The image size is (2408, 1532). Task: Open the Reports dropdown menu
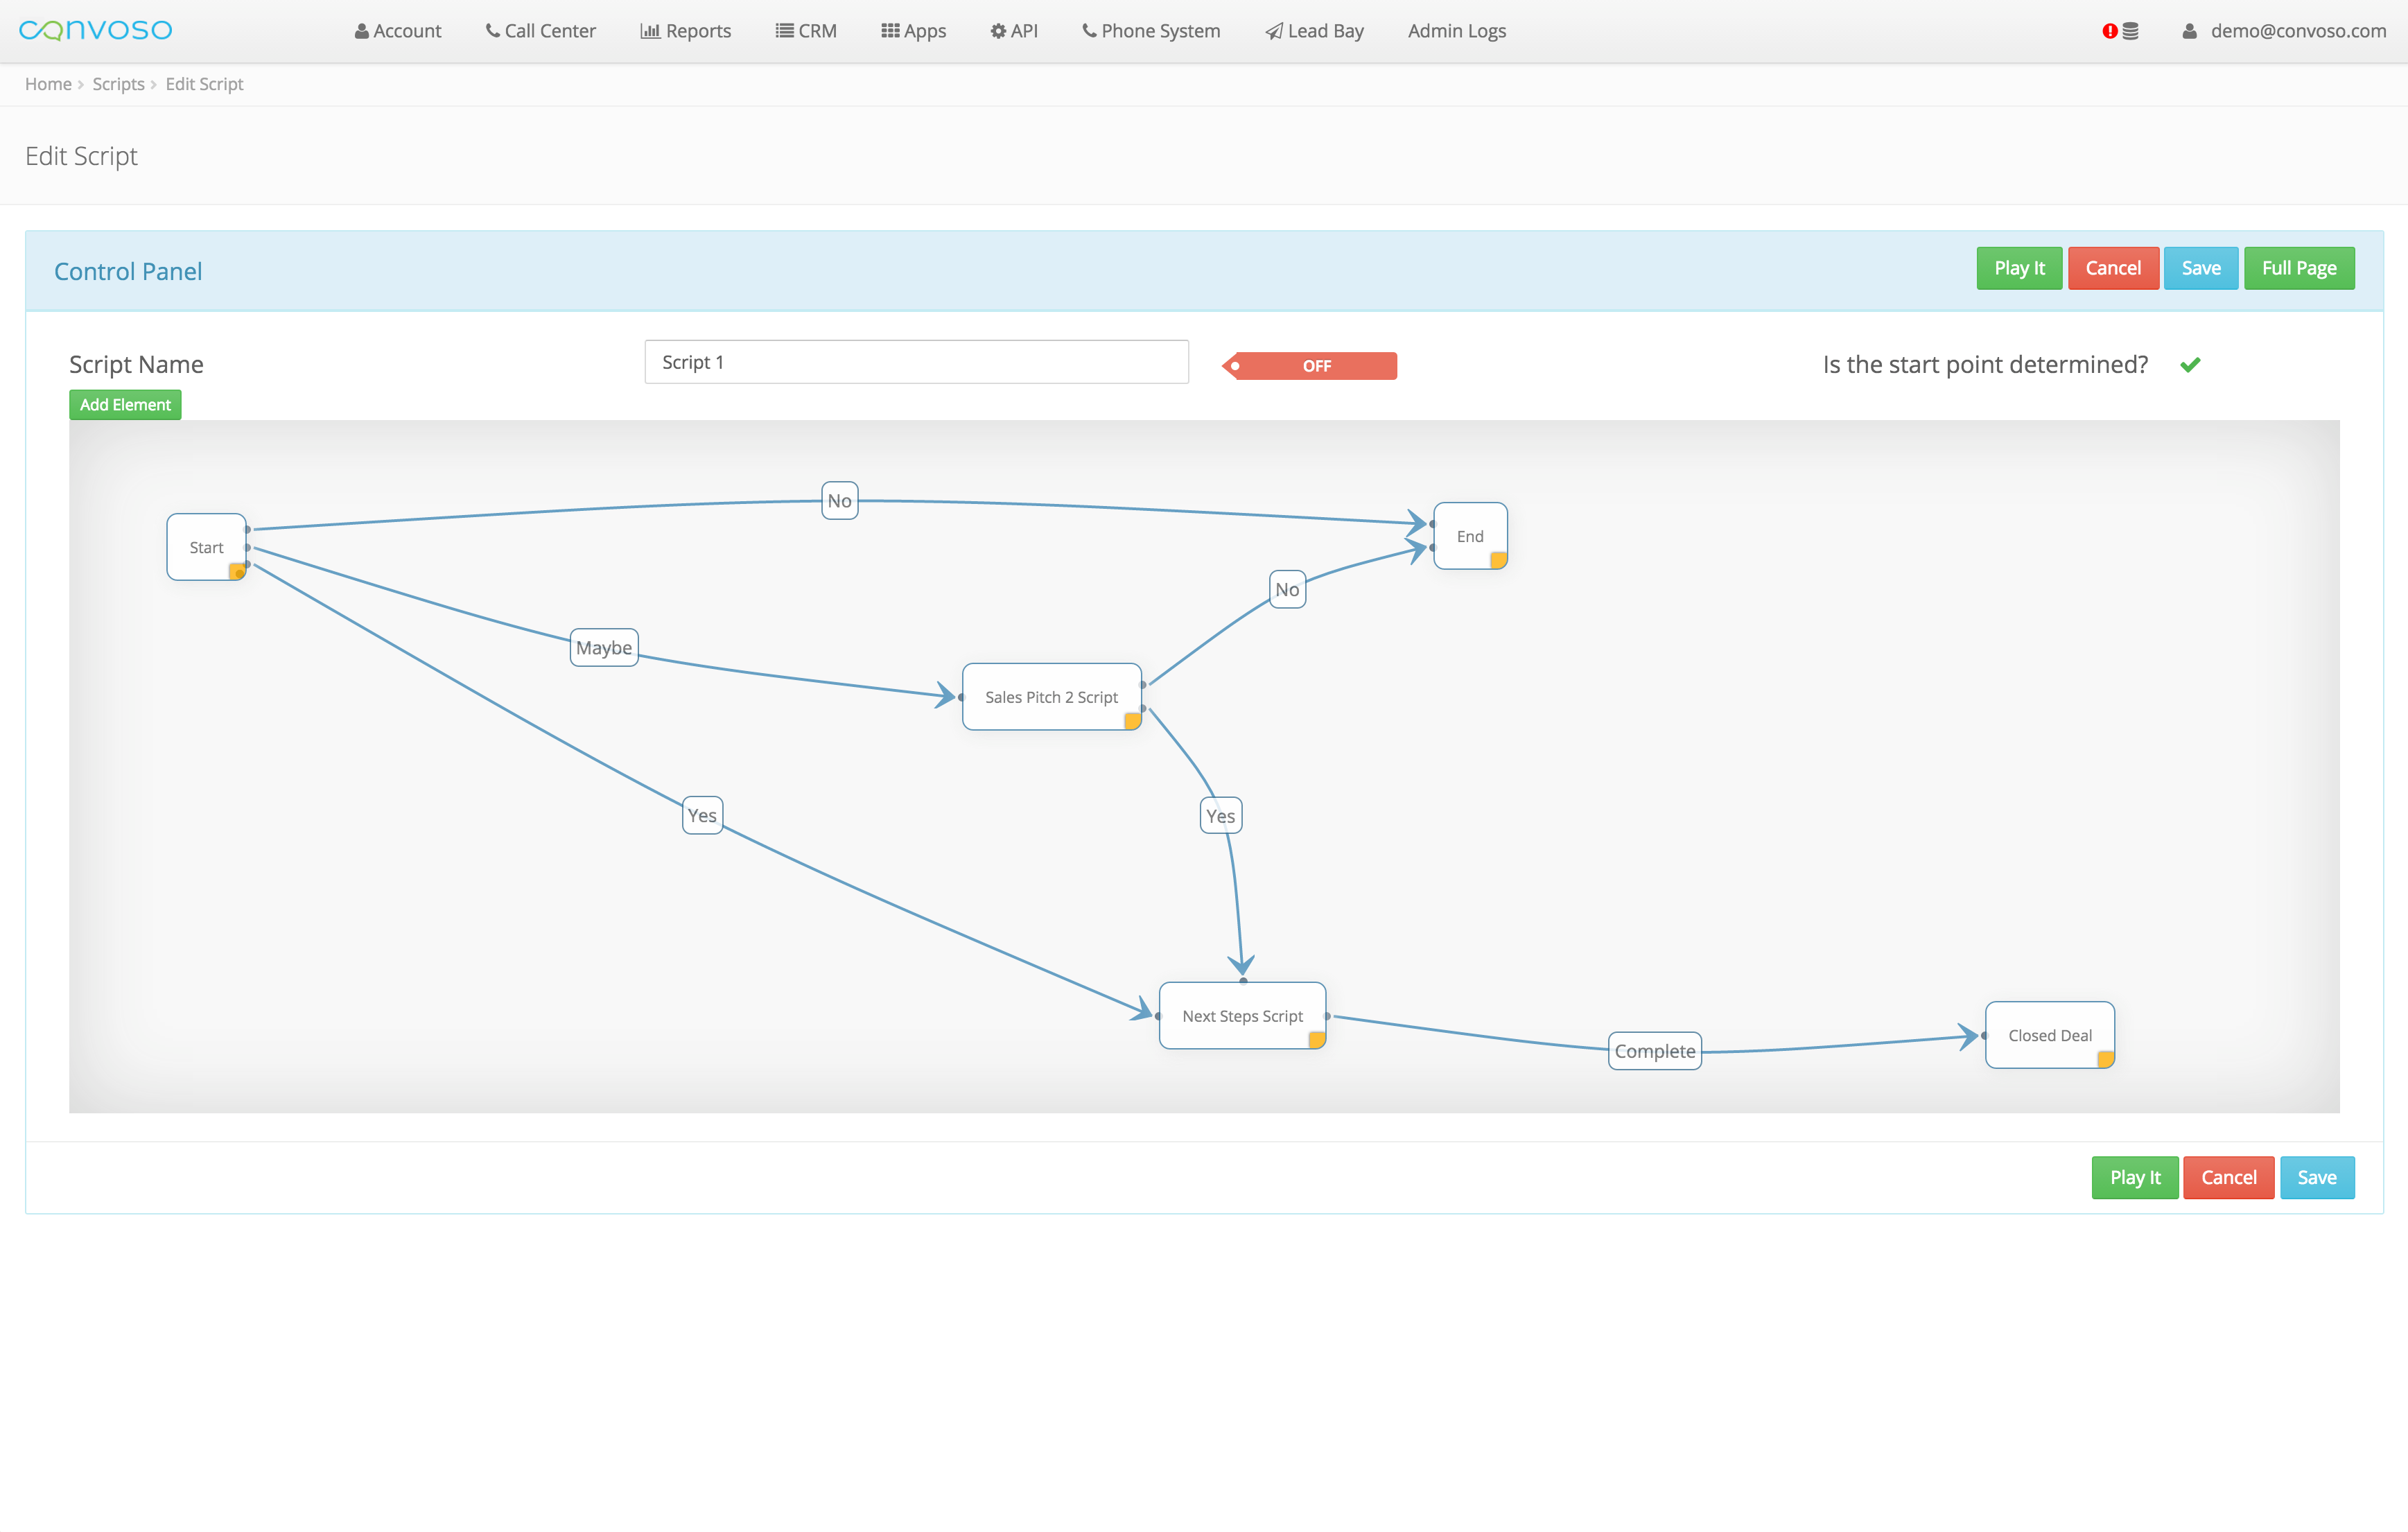pos(686,31)
